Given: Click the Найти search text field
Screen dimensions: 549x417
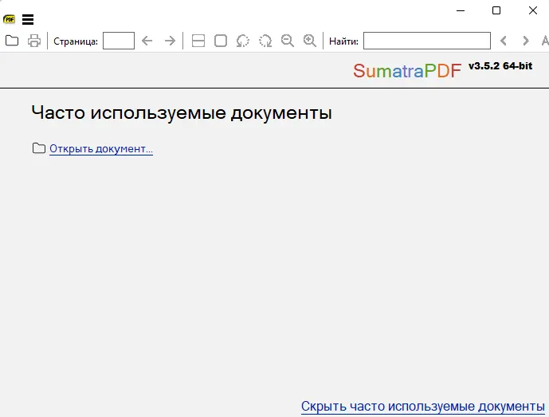Looking at the screenshot, I should (x=426, y=41).
